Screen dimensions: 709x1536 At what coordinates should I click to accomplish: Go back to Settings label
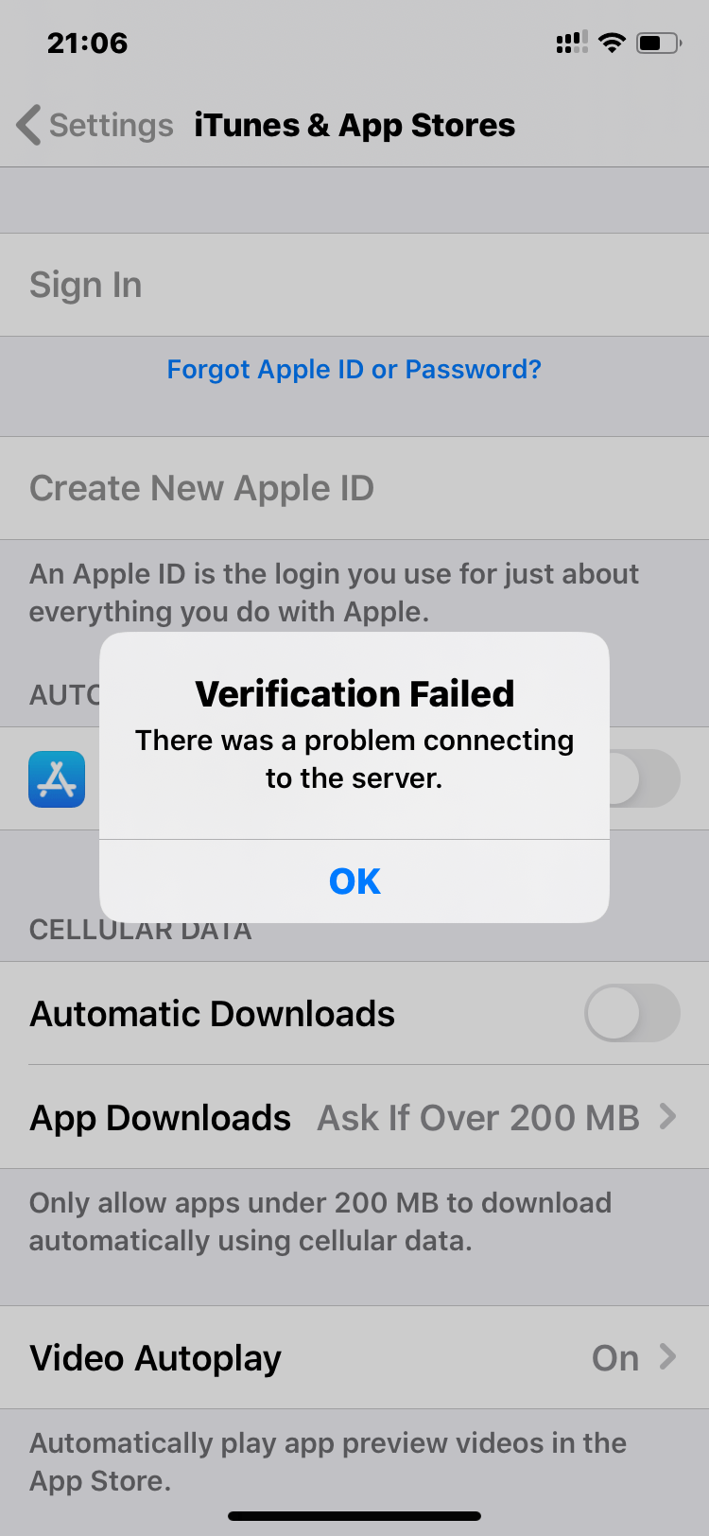pyautogui.click(x=112, y=125)
